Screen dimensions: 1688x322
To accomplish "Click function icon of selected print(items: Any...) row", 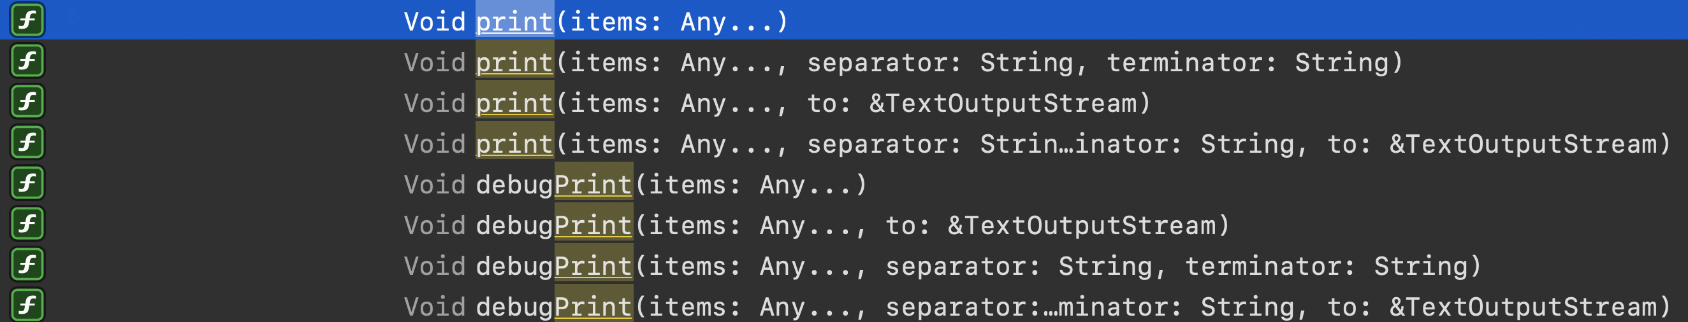I will [x=27, y=20].
